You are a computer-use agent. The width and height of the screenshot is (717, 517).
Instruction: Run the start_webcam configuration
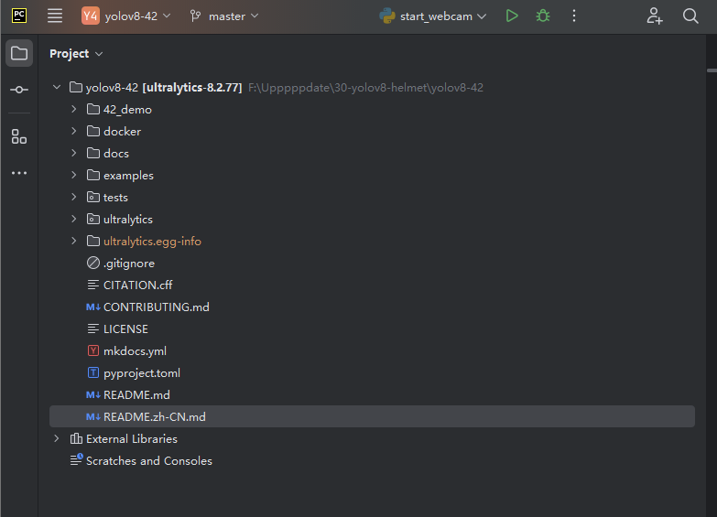512,16
